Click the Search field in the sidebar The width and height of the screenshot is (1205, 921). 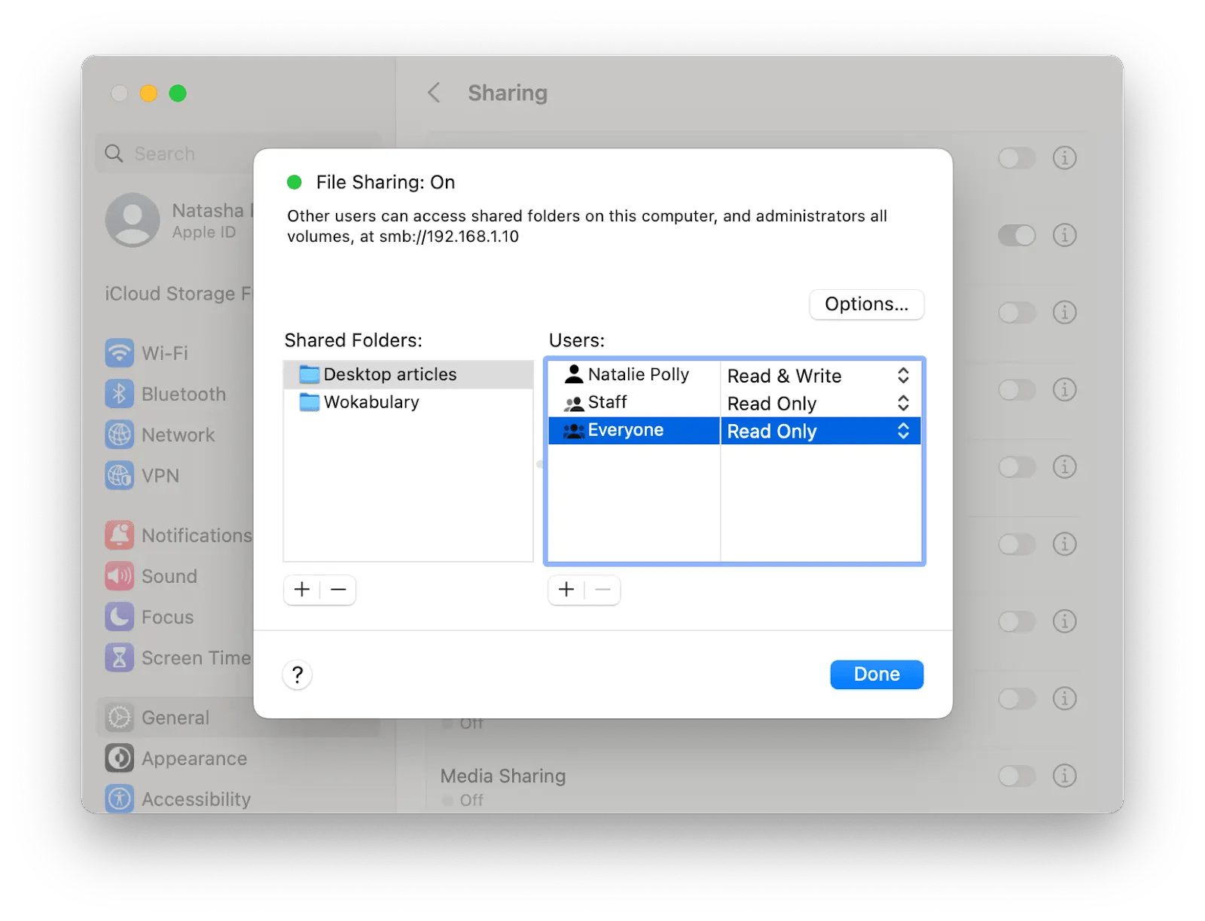click(166, 153)
